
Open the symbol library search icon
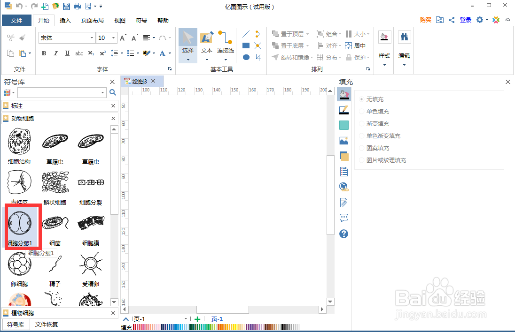point(112,92)
